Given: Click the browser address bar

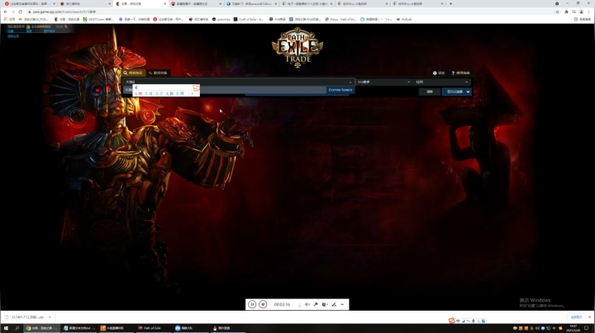Looking at the screenshot, I should click(288, 12).
